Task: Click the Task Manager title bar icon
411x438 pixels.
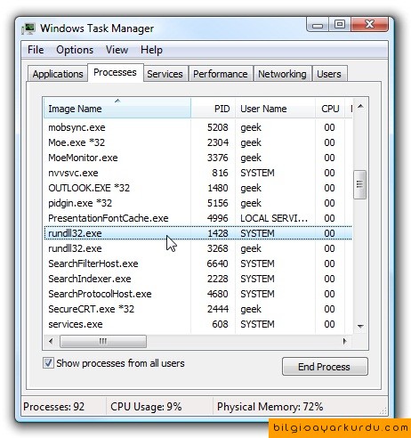Action: (x=28, y=28)
